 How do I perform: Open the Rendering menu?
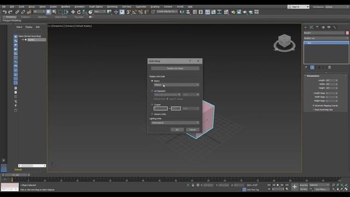tap(112, 7)
